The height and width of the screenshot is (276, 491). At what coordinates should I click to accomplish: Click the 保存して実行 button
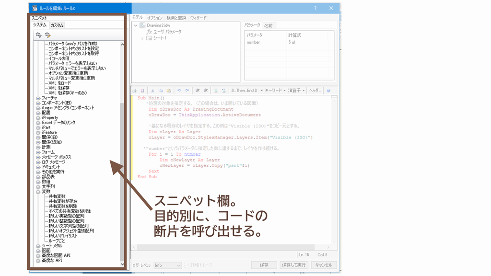pyautogui.click(x=294, y=265)
